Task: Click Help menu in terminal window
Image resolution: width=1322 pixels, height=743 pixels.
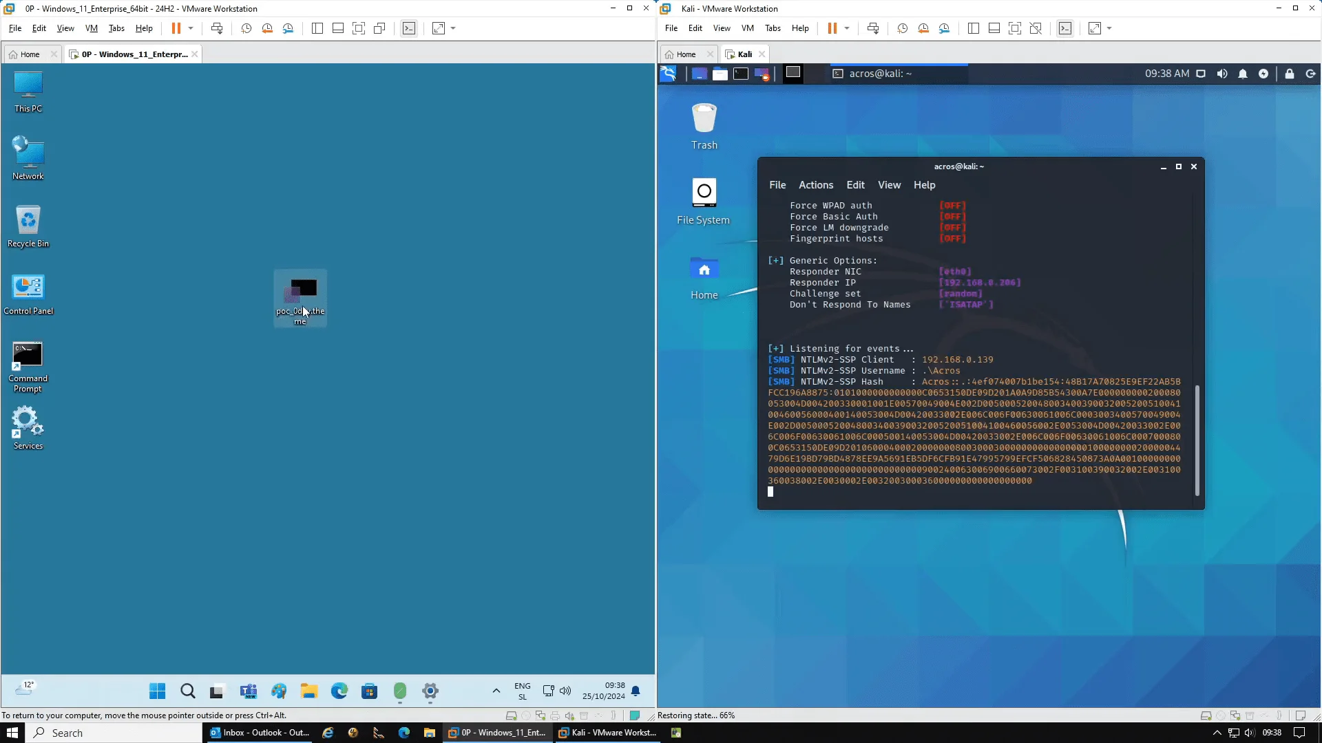Action: [x=924, y=184]
